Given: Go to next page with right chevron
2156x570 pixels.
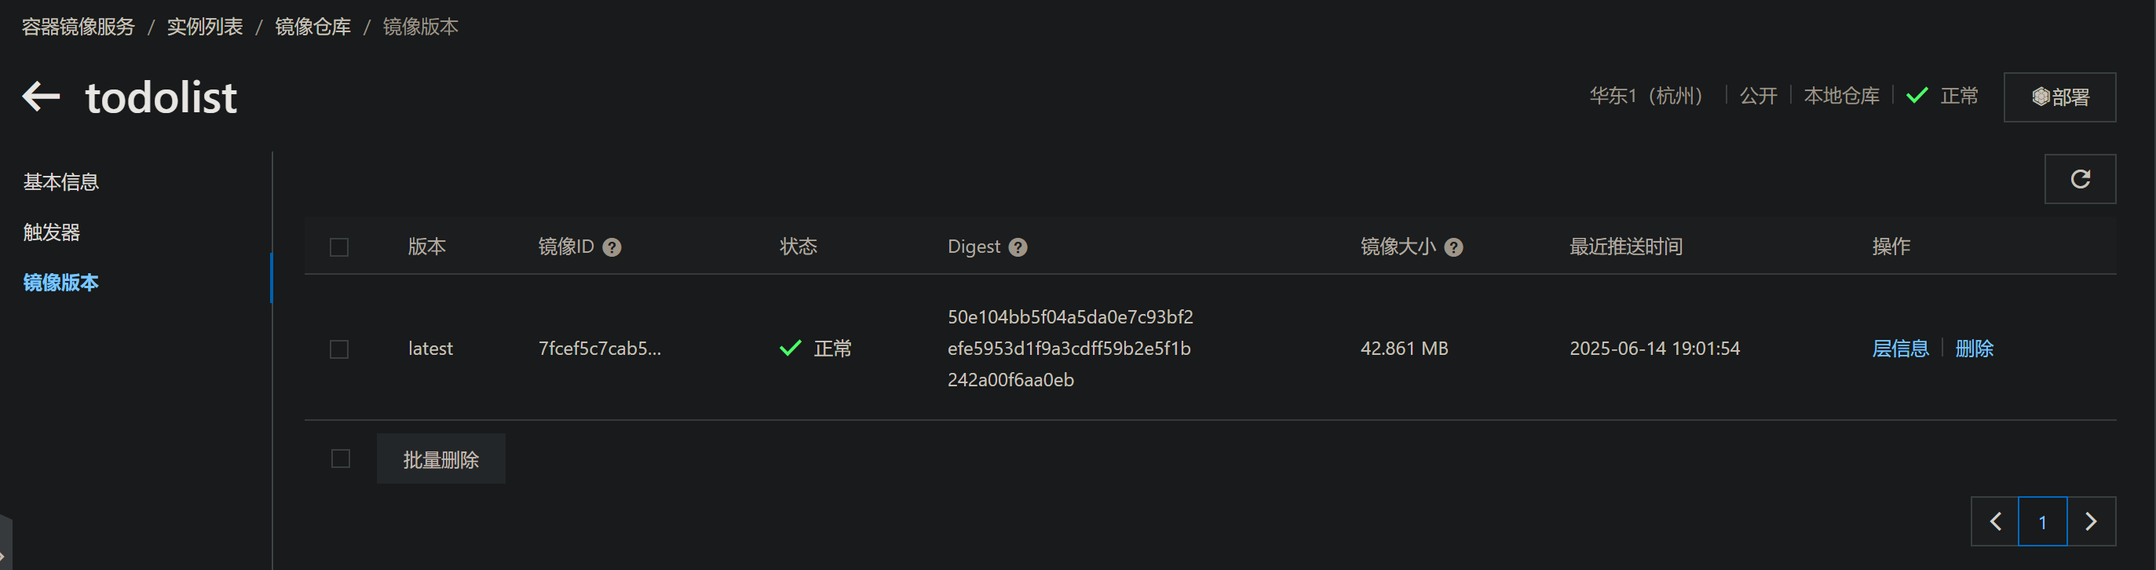Looking at the screenshot, I should (x=2091, y=521).
